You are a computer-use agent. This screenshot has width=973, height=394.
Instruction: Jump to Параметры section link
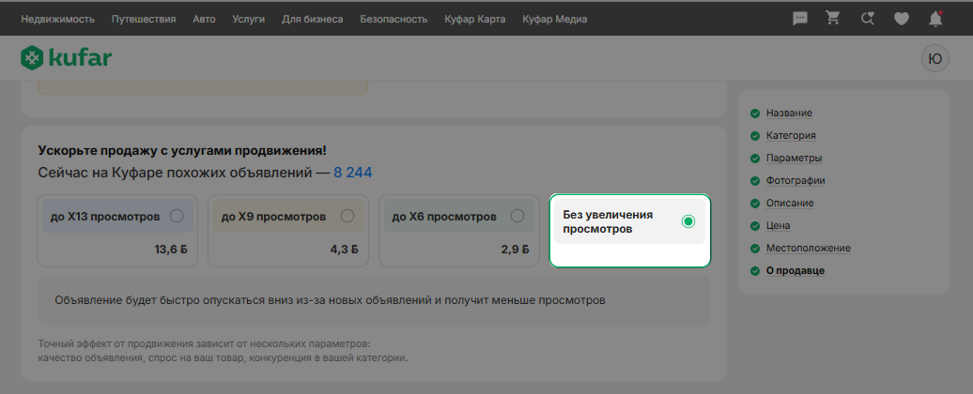(x=795, y=158)
